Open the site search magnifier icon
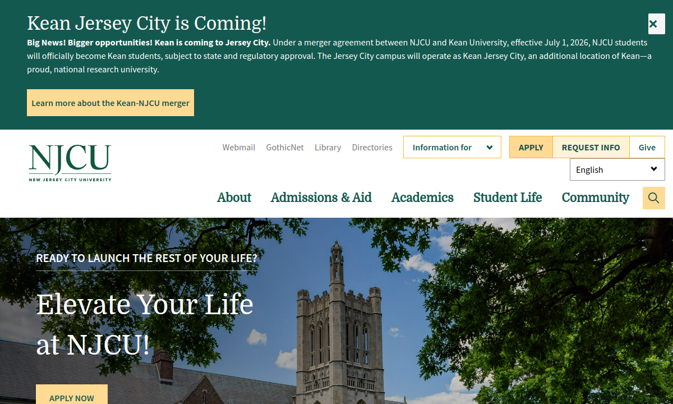The width and height of the screenshot is (673, 404). 653,198
